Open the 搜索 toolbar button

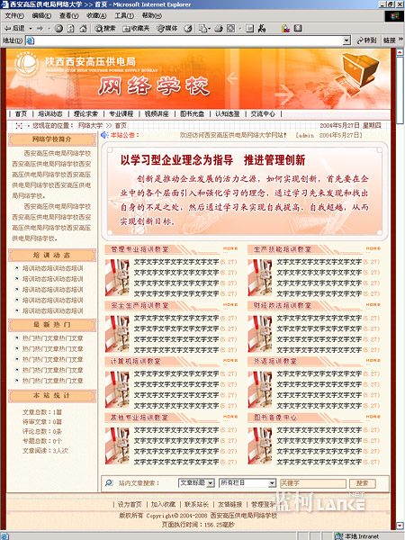pos(105,29)
